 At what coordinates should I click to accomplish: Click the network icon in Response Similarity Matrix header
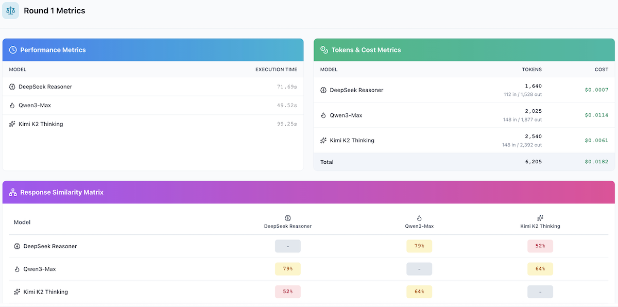pos(13,192)
